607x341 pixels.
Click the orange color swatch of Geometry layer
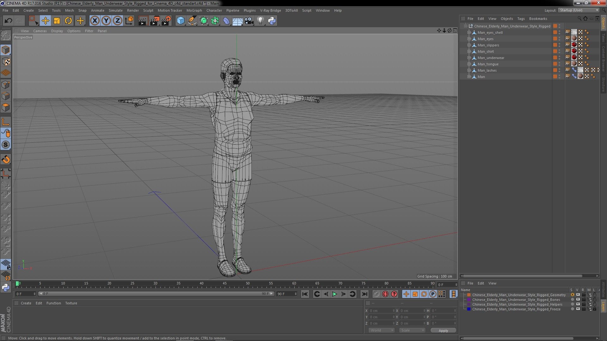click(469, 295)
